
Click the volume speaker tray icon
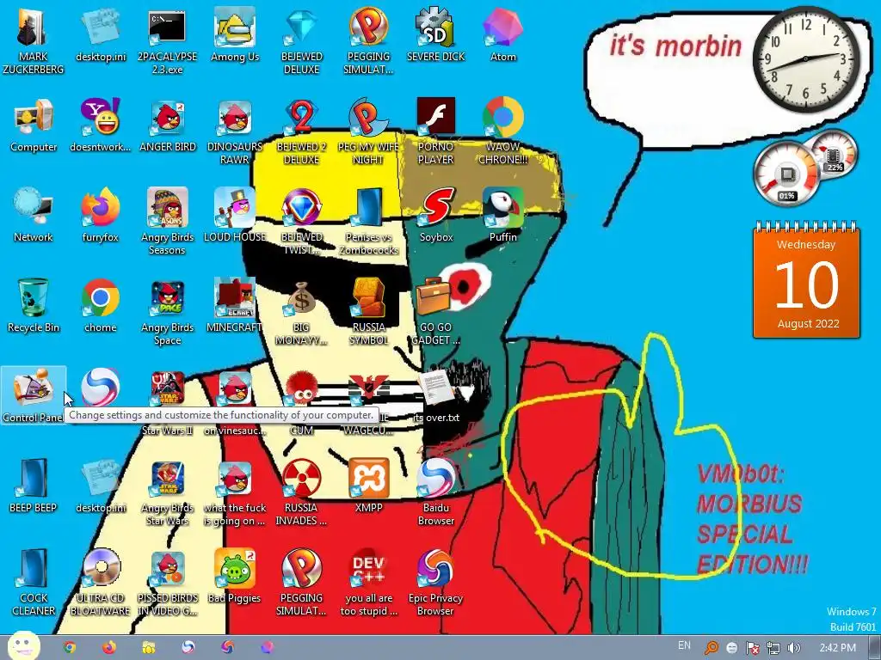pyautogui.click(x=793, y=648)
